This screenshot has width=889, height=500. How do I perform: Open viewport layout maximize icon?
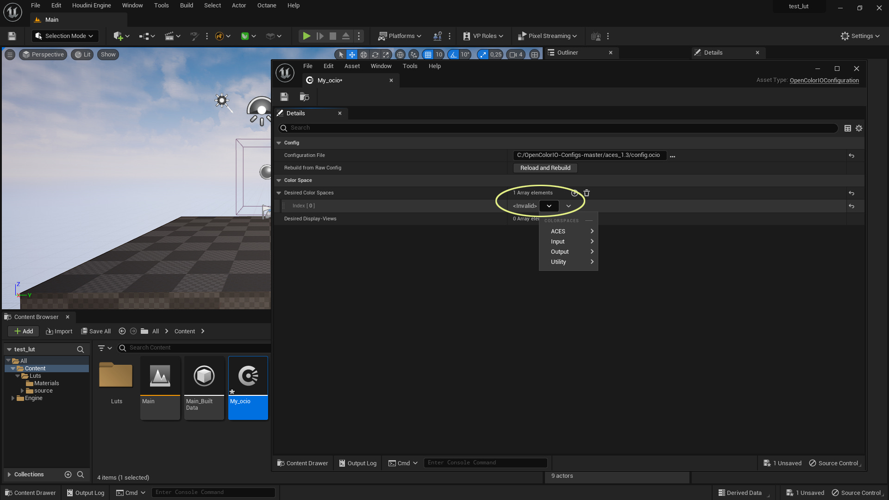tap(534, 55)
